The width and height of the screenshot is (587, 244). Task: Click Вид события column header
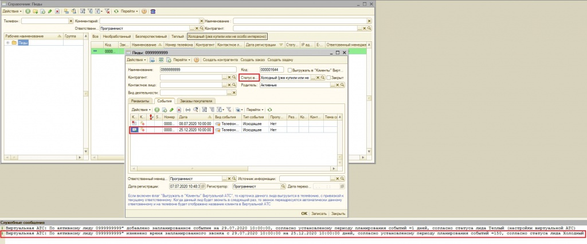228,117
